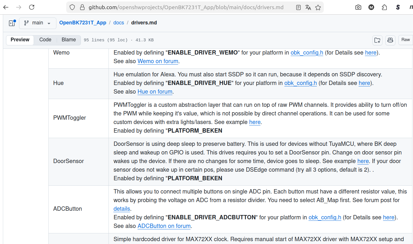The width and height of the screenshot is (413, 244).
Task: Click the browser back arrow
Action: (6, 7)
